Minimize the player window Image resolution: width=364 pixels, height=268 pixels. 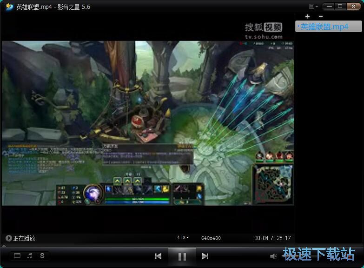click(x=329, y=6)
